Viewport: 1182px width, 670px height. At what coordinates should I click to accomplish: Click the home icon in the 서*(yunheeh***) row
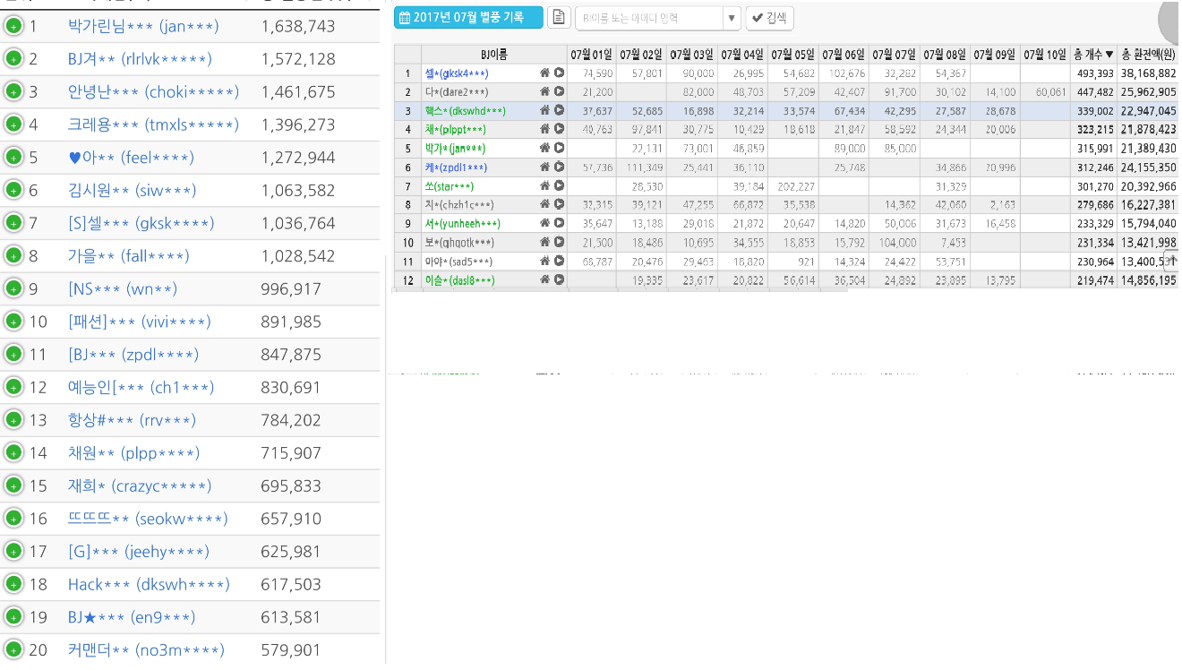[544, 223]
